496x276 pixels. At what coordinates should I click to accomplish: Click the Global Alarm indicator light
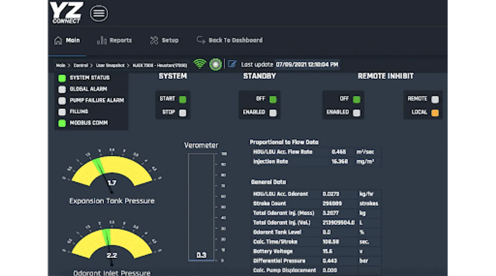click(x=62, y=89)
